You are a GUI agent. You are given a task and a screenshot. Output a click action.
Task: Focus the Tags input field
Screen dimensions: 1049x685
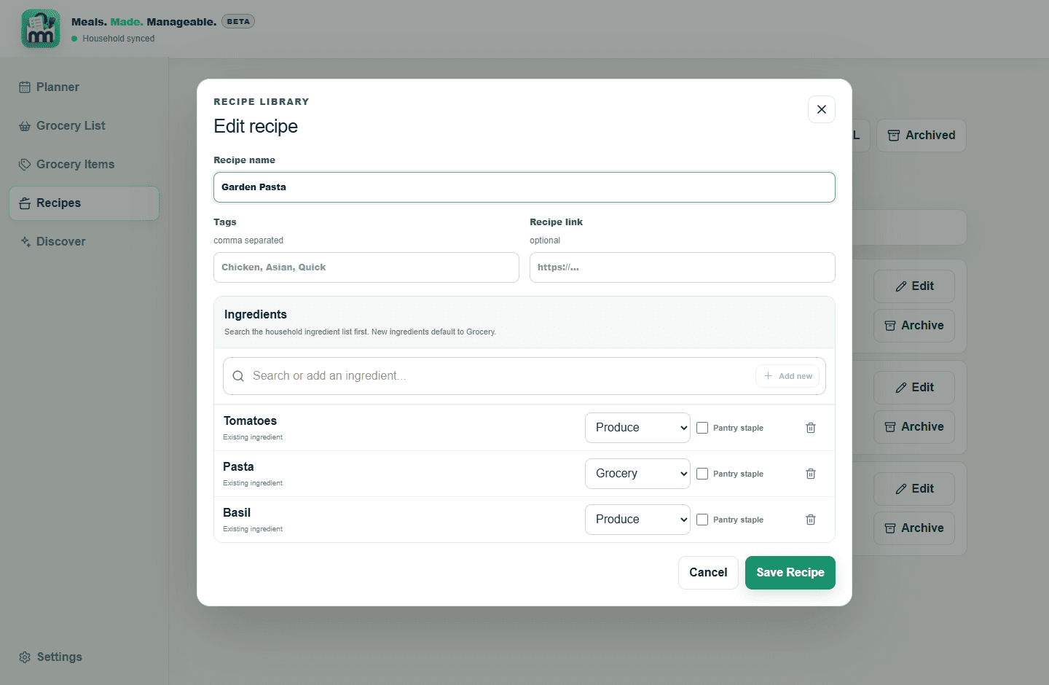coord(366,267)
